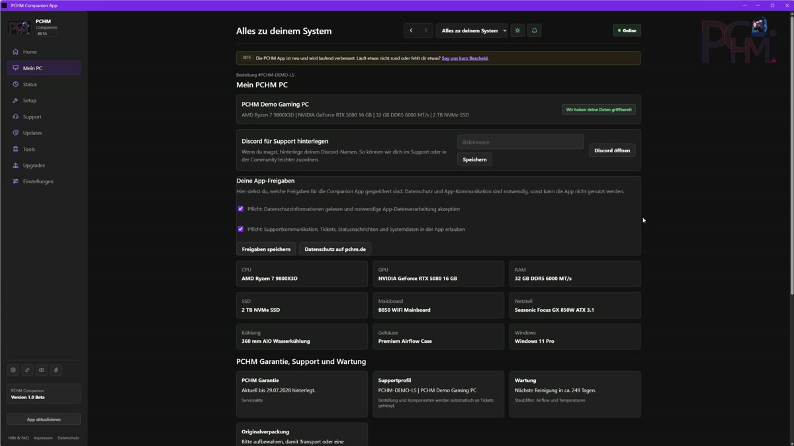Click the PCHM logo in the sidebar header
Viewport: 794px width, 446px height.
click(x=19, y=27)
